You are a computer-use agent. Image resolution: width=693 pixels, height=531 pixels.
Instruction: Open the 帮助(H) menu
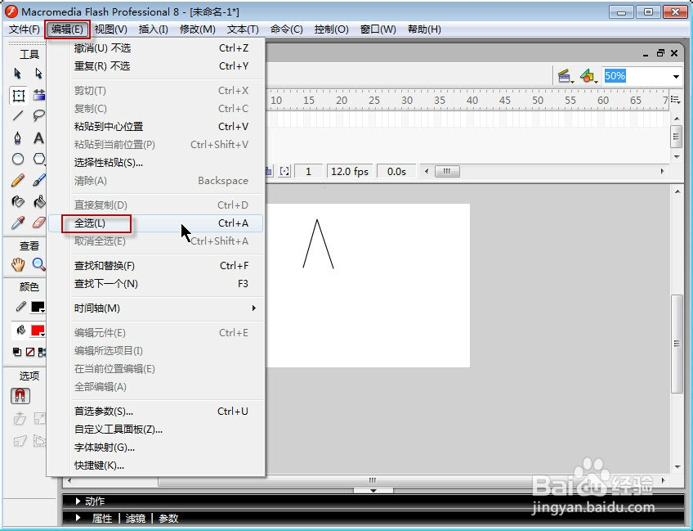[x=424, y=29]
